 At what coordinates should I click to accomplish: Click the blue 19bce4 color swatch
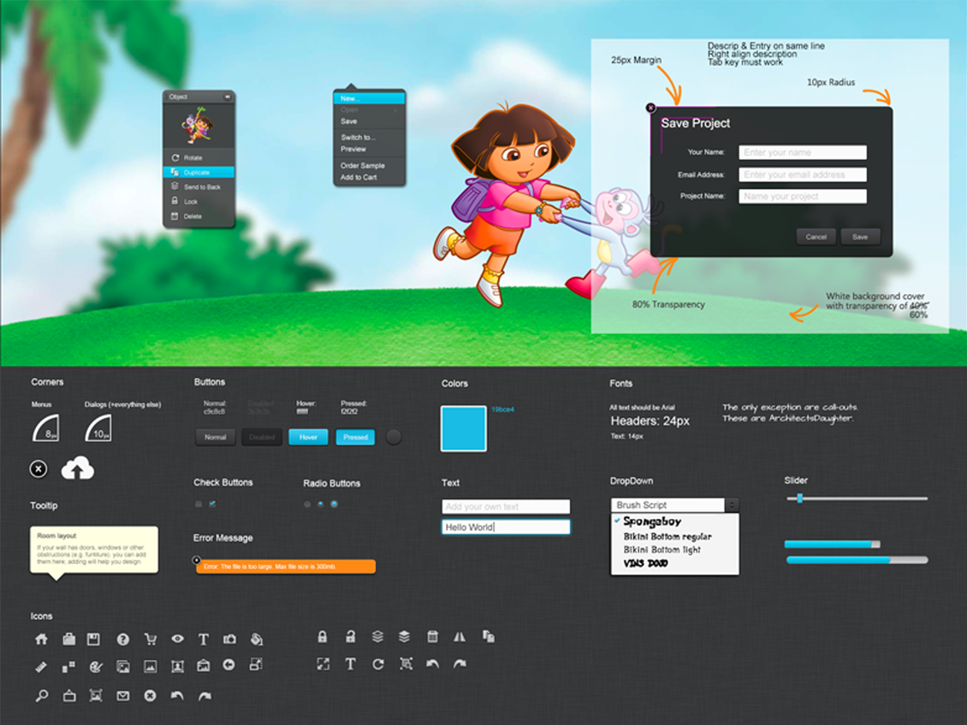pos(463,428)
